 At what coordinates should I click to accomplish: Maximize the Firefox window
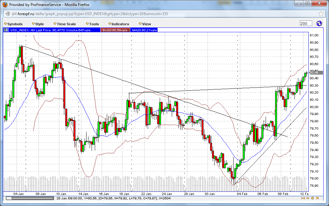tap(307, 3)
